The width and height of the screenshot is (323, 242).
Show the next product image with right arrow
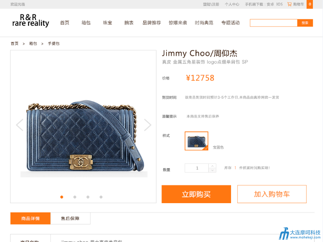tap(148, 125)
